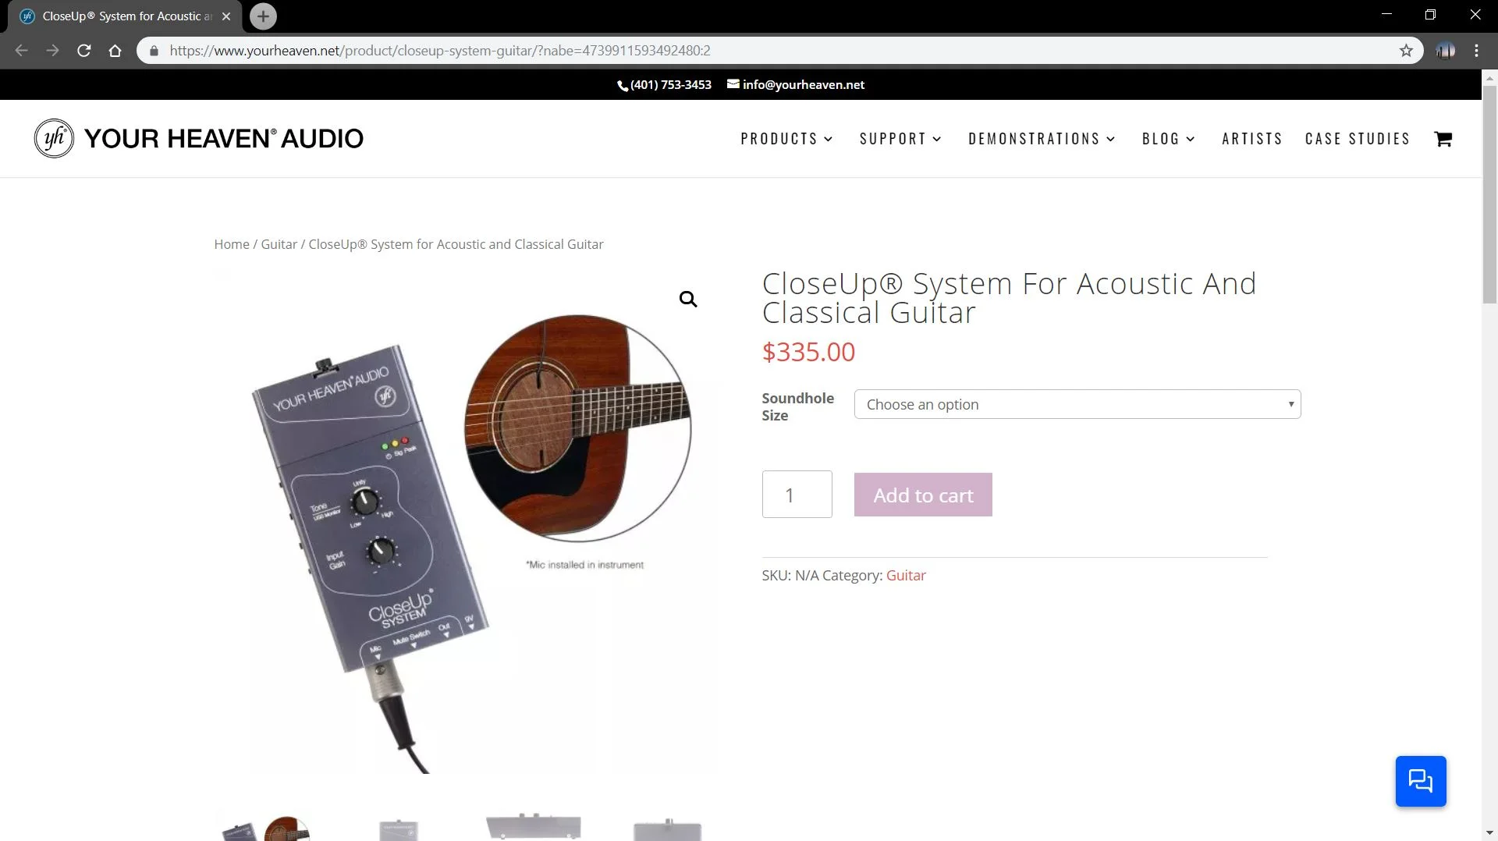Click the Add to cart button
This screenshot has height=841, width=1498.
pyautogui.click(x=923, y=495)
